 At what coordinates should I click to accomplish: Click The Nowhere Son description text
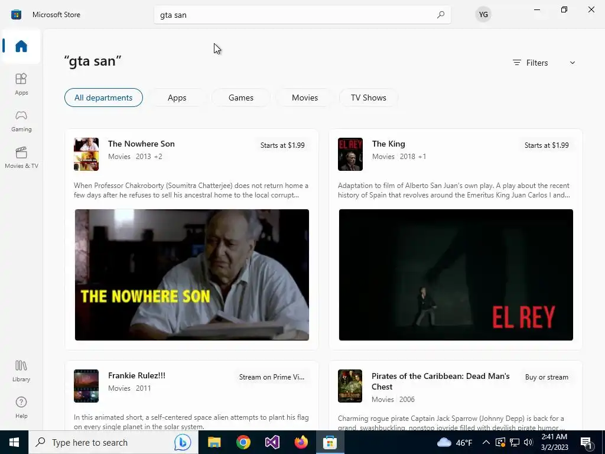191,190
